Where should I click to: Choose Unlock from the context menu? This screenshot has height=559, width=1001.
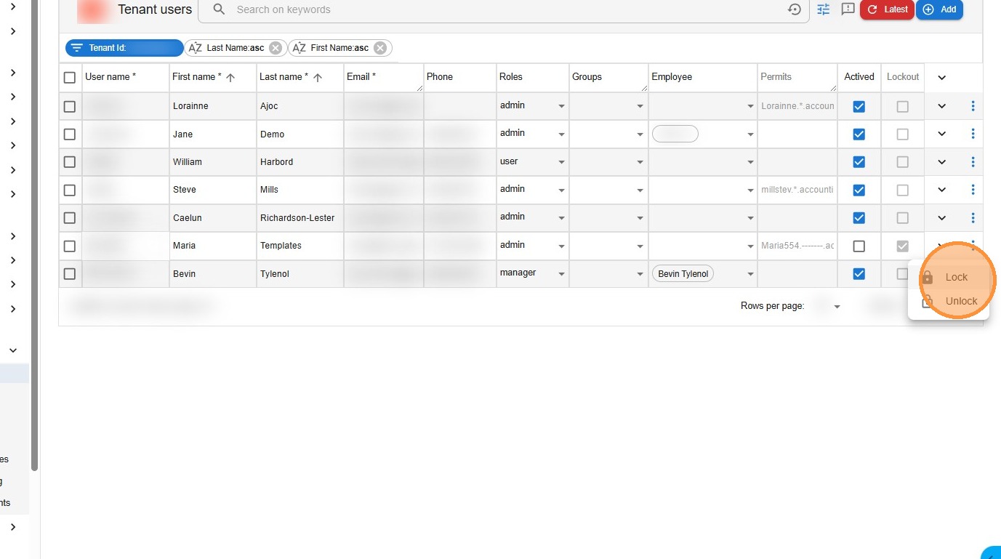coord(960,301)
